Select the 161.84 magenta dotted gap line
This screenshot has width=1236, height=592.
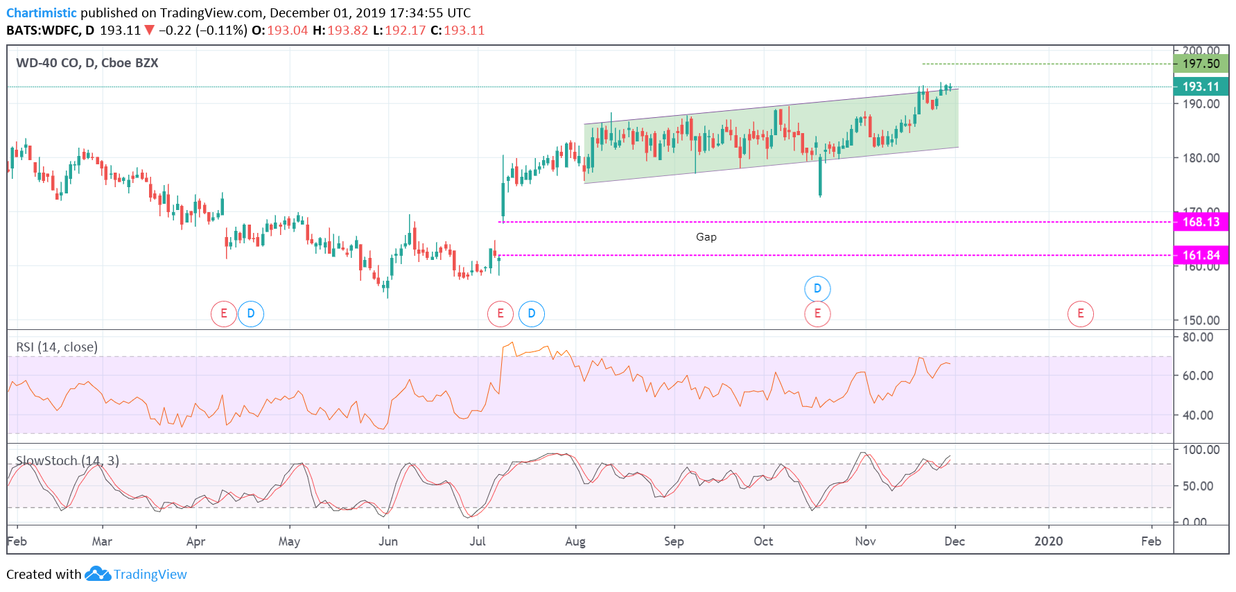coord(835,255)
